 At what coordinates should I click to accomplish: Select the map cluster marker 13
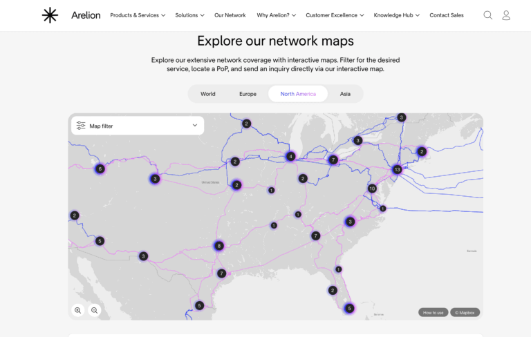click(x=398, y=169)
